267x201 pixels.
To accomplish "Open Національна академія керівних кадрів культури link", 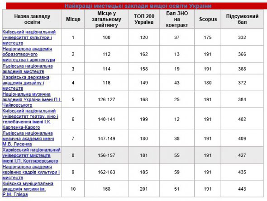I will 31,172.
